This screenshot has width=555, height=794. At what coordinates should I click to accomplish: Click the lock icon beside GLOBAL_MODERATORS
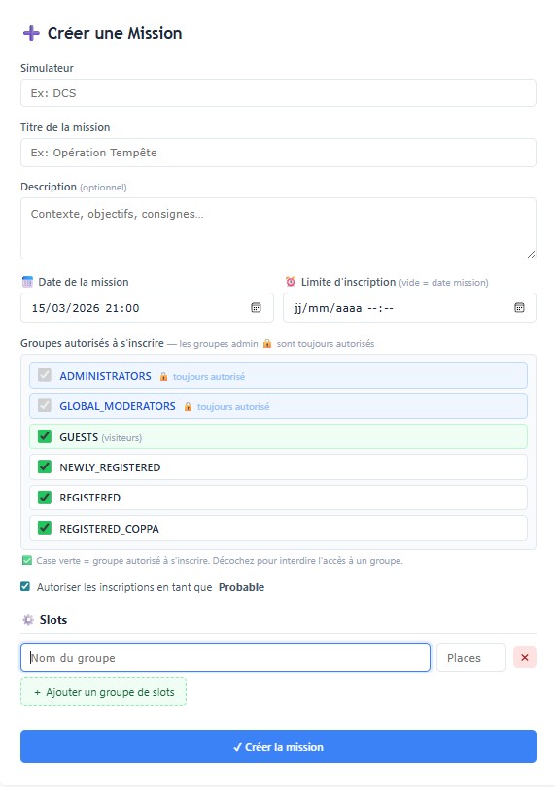click(188, 406)
